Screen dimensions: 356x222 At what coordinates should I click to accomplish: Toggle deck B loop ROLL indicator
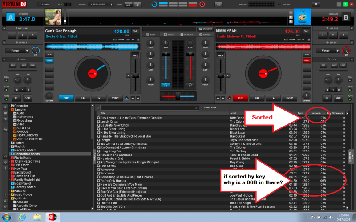pos(350,80)
